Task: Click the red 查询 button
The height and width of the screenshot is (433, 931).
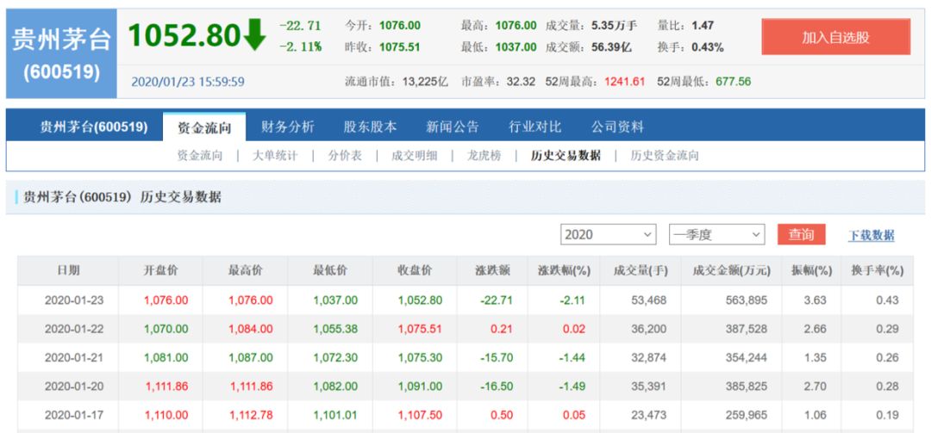Action: click(801, 234)
